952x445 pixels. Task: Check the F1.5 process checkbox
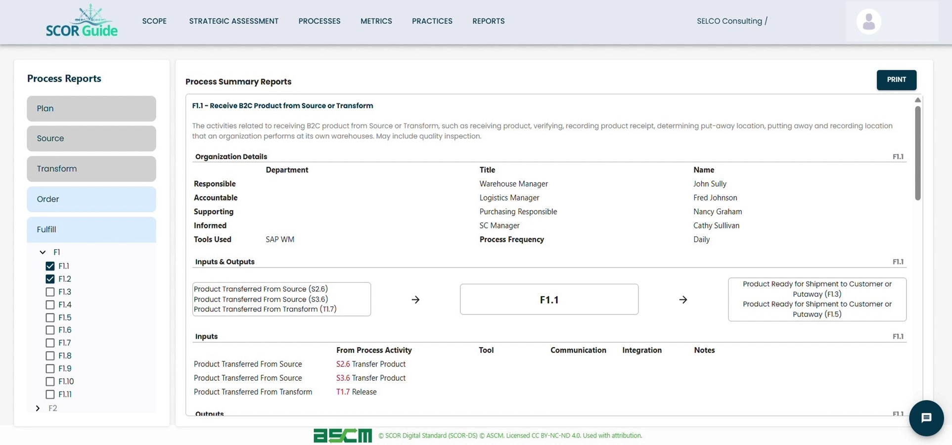coord(50,317)
